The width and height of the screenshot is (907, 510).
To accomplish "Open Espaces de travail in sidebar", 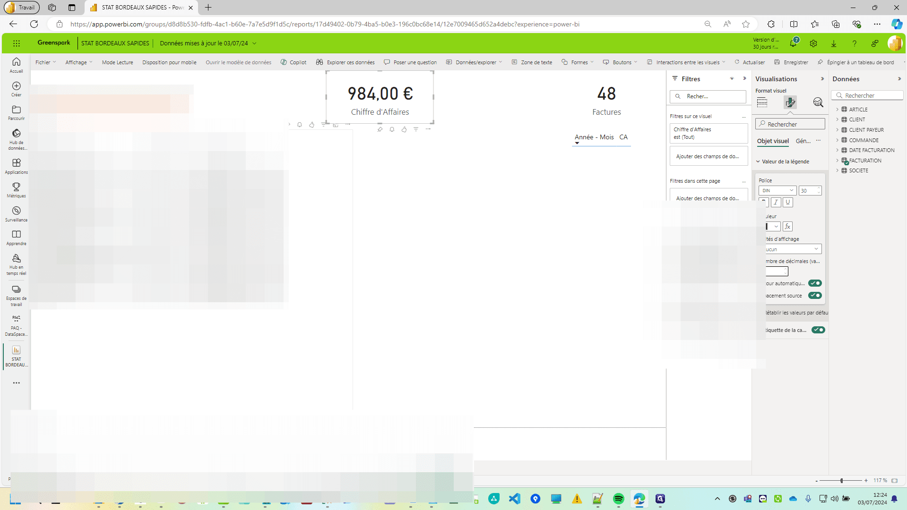I will (16, 296).
